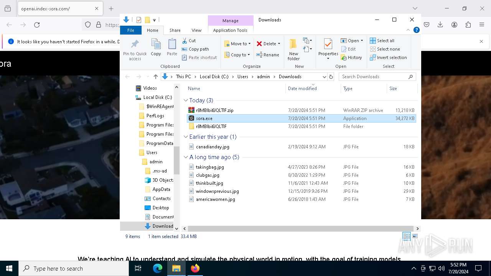Rename the selected file
The width and height of the screenshot is (491, 276).
coord(268,55)
